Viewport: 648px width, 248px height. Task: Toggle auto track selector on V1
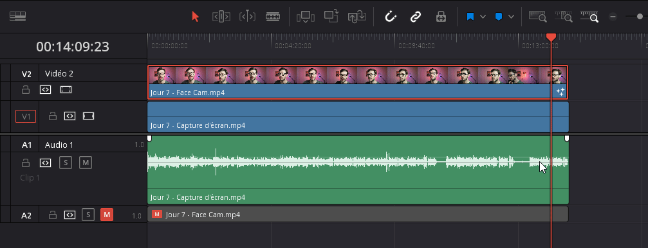tap(70, 116)
